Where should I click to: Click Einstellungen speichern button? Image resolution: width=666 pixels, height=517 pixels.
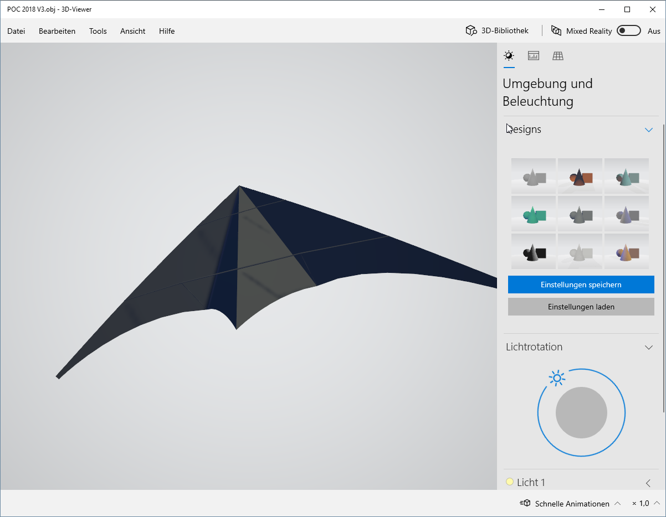pos(581,285)
